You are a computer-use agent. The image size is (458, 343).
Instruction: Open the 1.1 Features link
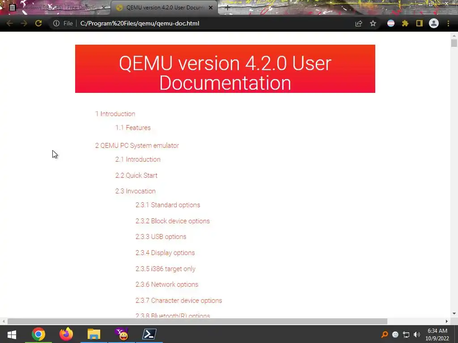pyautogui.click(x=133, y=127)
